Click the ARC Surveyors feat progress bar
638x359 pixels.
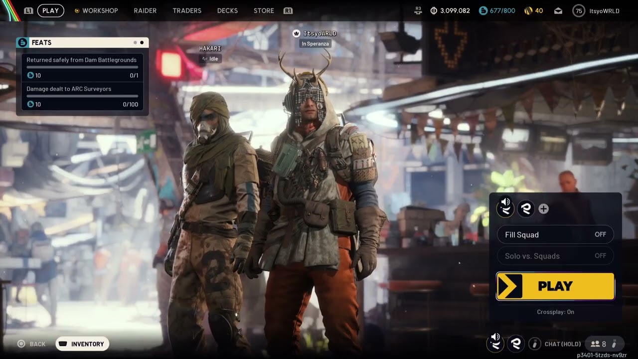[x=82, y=96]
